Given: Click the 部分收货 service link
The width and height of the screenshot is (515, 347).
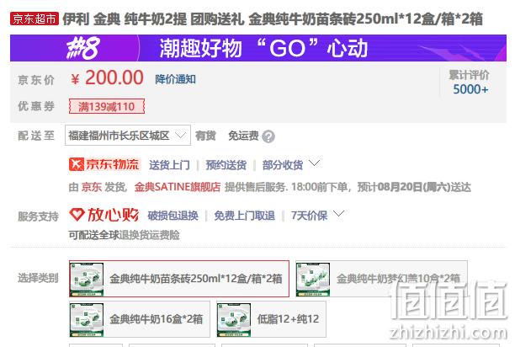Looking at the screenshot, I should point(283,164).
